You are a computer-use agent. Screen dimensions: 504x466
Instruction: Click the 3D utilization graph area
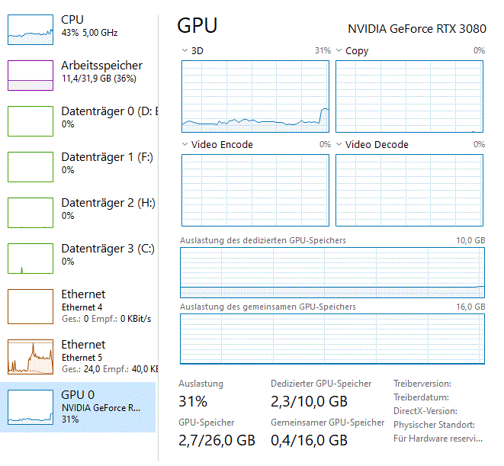point(255,96)
